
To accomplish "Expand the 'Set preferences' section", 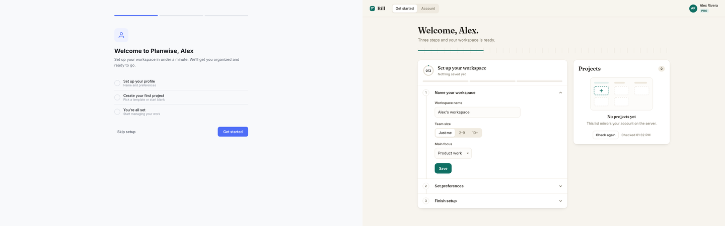I will click(492, 186).
